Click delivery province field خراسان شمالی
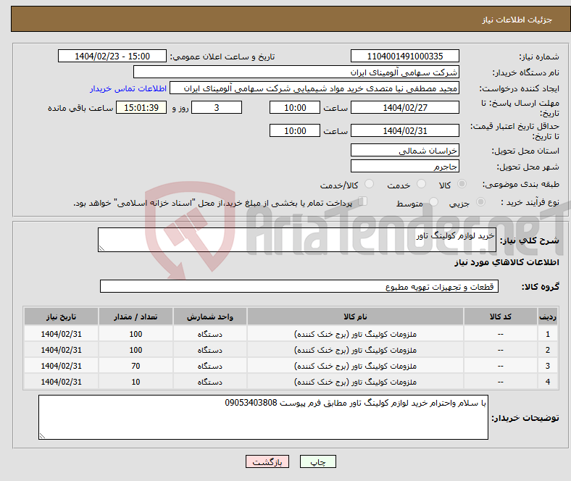Screen dimensions: 571x481 (405, 151)
